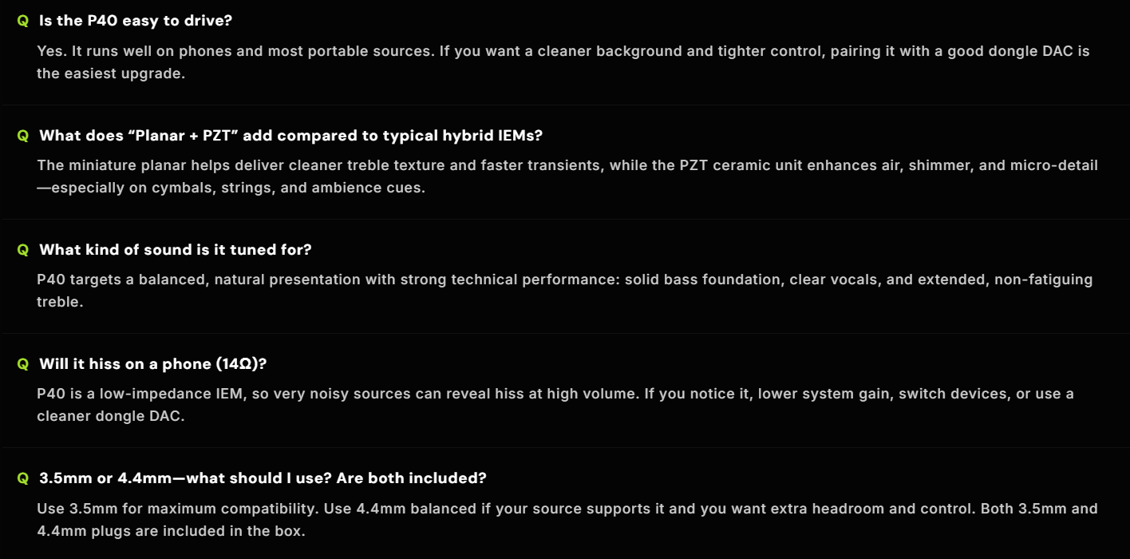Collapse 'What kind of sound is it tuned for?'
Viewport: 1130px width, 559px height.
click(176, 250)
